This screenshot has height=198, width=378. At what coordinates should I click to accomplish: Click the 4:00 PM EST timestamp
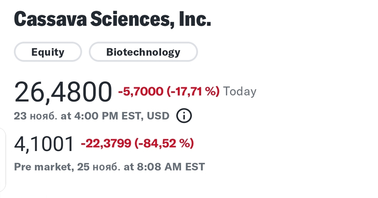point(106,116)
